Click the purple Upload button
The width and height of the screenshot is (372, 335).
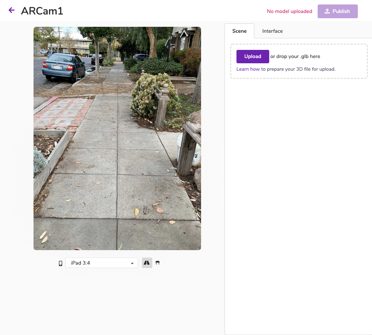tap(253, 57)
